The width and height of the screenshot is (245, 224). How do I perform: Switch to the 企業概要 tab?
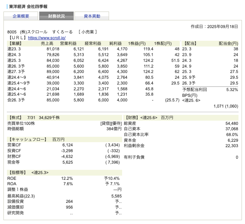point(21,16)
